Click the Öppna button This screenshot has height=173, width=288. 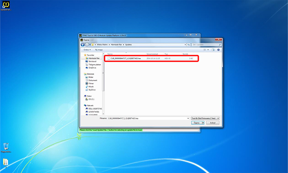[197, 122]
